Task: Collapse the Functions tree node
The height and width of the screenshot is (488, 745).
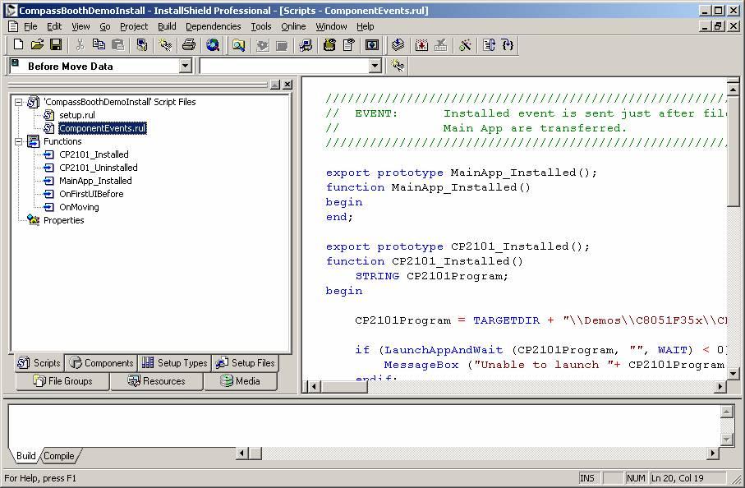Action: [x=19, y=140]
